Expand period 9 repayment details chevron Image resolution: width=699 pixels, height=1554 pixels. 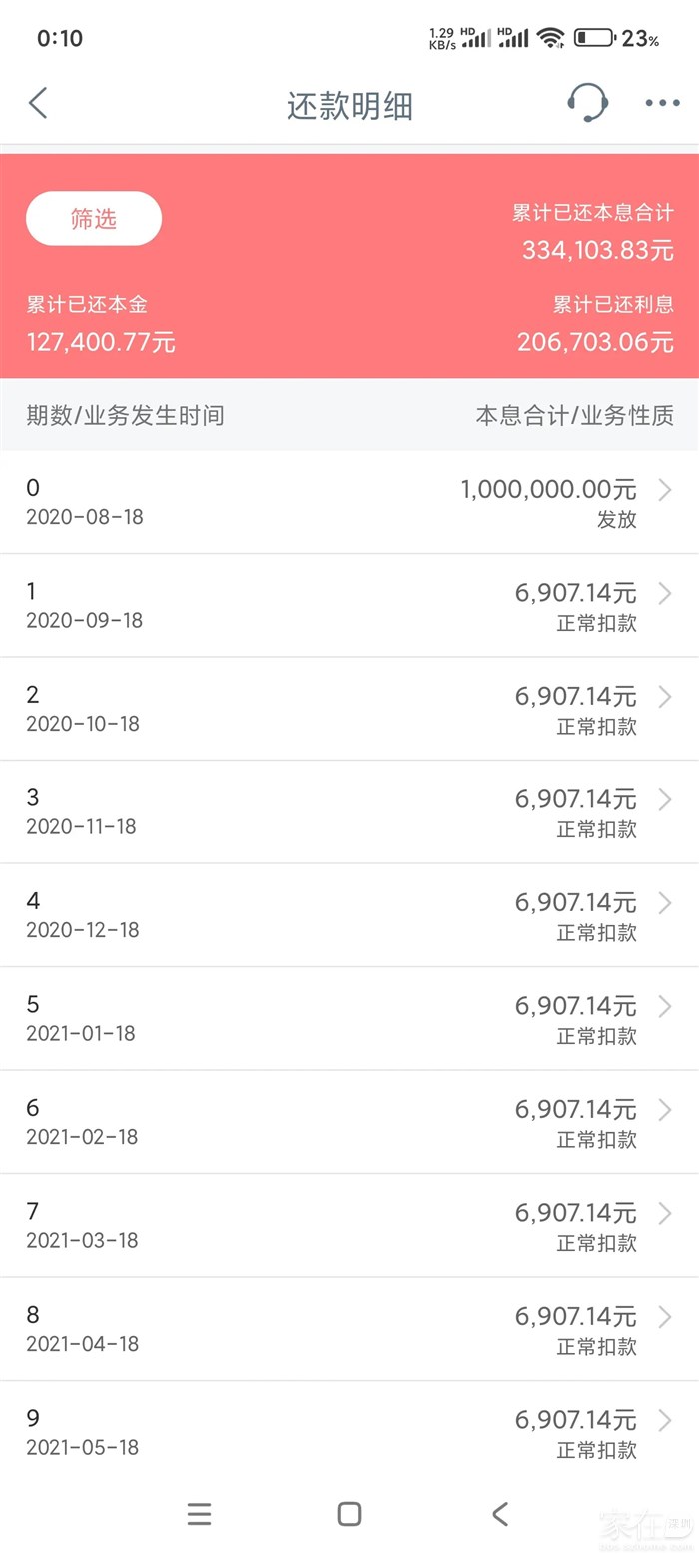tap(666, 1421)
